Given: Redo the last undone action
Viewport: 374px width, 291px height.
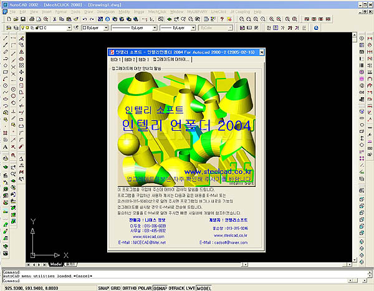Looking at the screenshot, I should pos(92,19).
